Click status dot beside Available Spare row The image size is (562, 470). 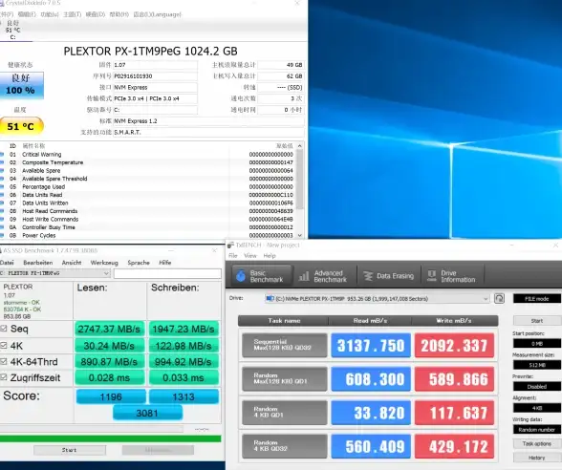click(2, 170)
